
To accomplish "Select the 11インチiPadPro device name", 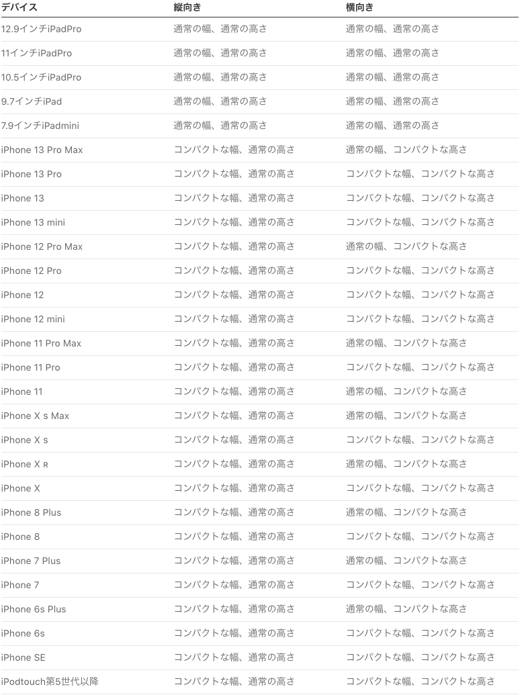I will [36, 53].
